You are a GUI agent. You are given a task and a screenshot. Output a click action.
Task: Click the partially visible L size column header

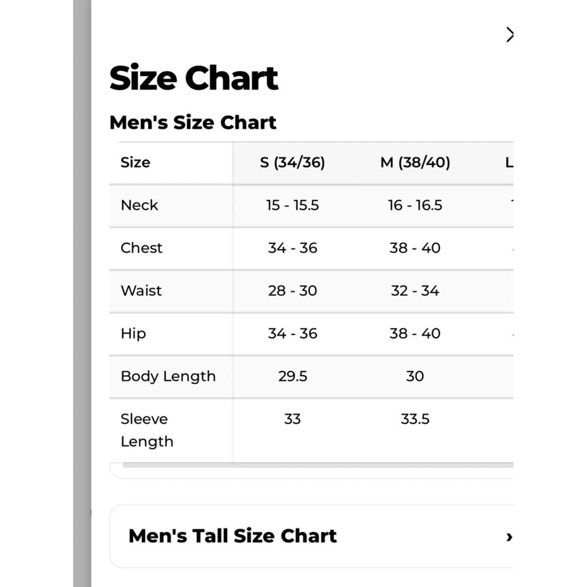pyautogui.click(x=509, y=162)
